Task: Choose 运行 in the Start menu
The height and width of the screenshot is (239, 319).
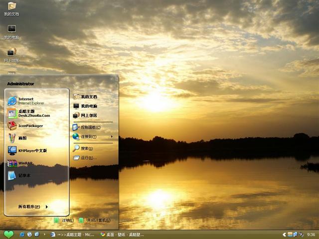Action: (x=87, y=158)
